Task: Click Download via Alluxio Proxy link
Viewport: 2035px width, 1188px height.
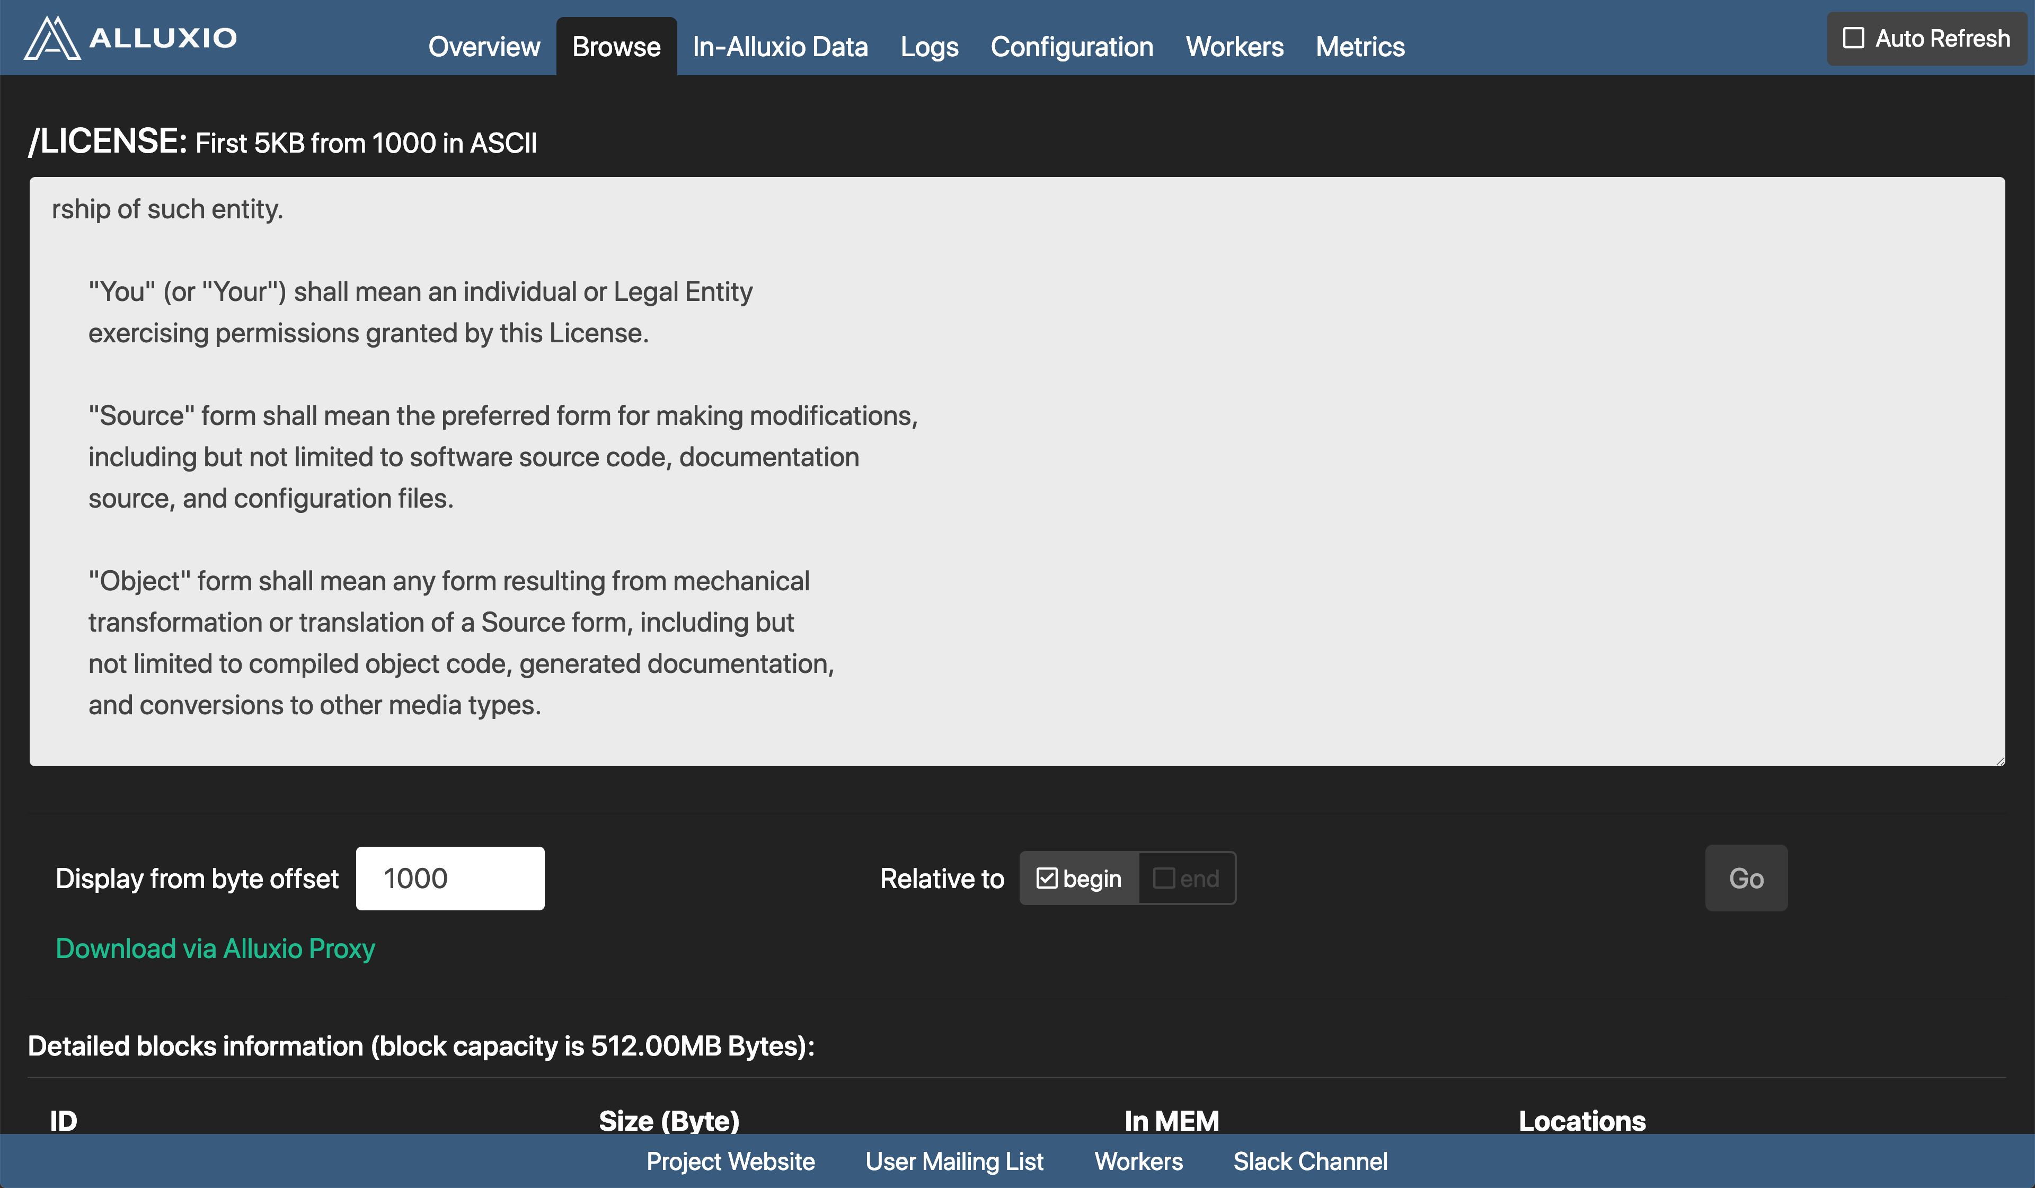Action: pos(215,949)
